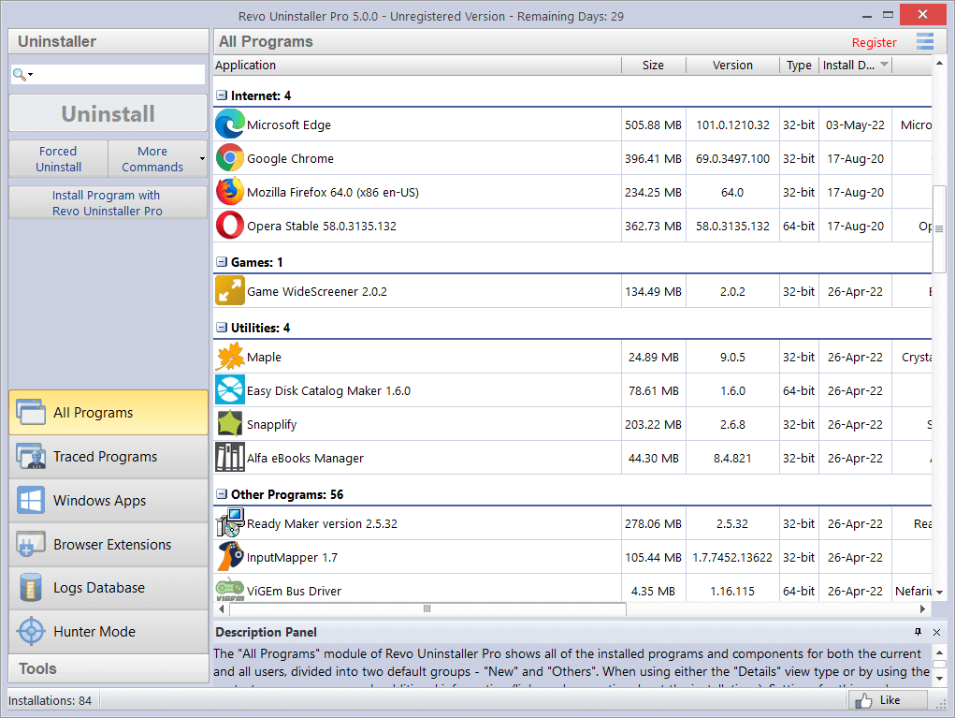Screen dimensions: 955x718
Task: Select the InputMapper application icon
Action: [229, 557]
